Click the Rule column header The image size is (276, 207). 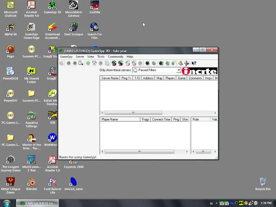201,119
